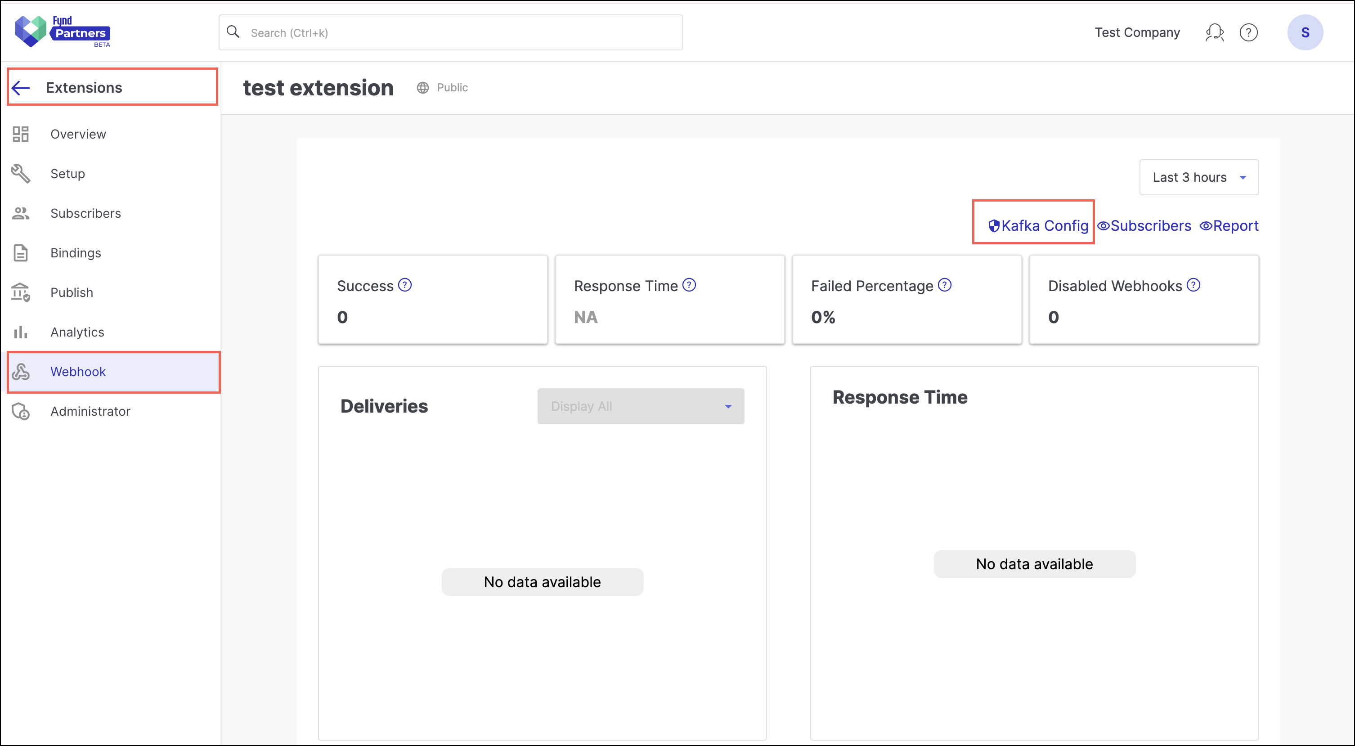The height and width of the screenshot is (746, 1355).
Task: Click the Response Time info question icon
Action: (x=689, y=285)
